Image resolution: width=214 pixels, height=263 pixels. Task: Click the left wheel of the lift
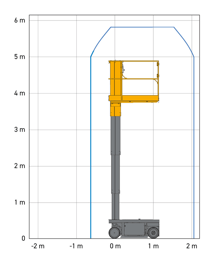point(114,233)
